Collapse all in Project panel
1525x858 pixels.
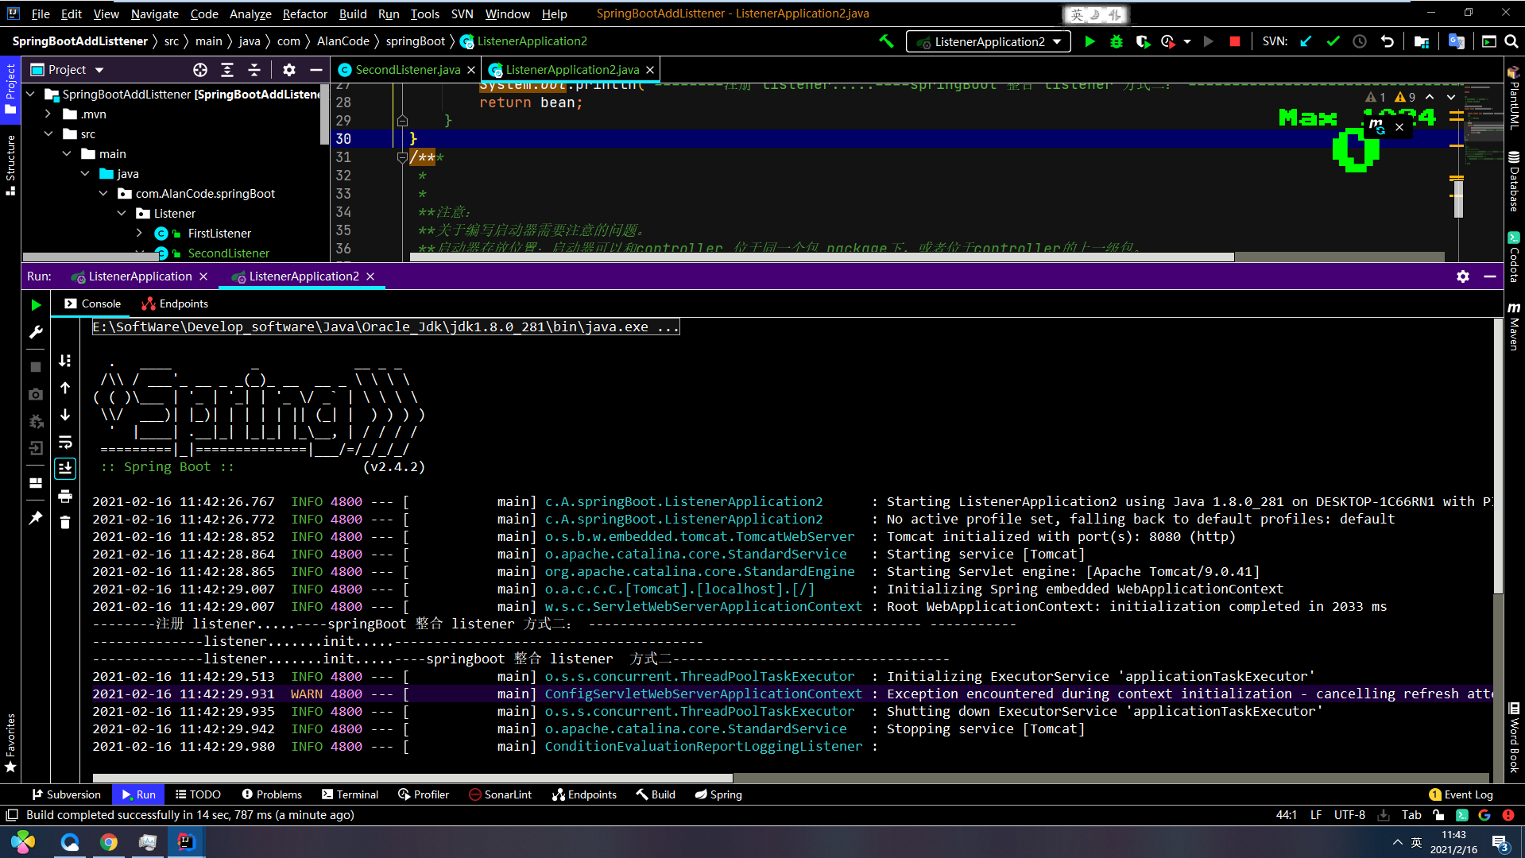[x=254, y=70]
